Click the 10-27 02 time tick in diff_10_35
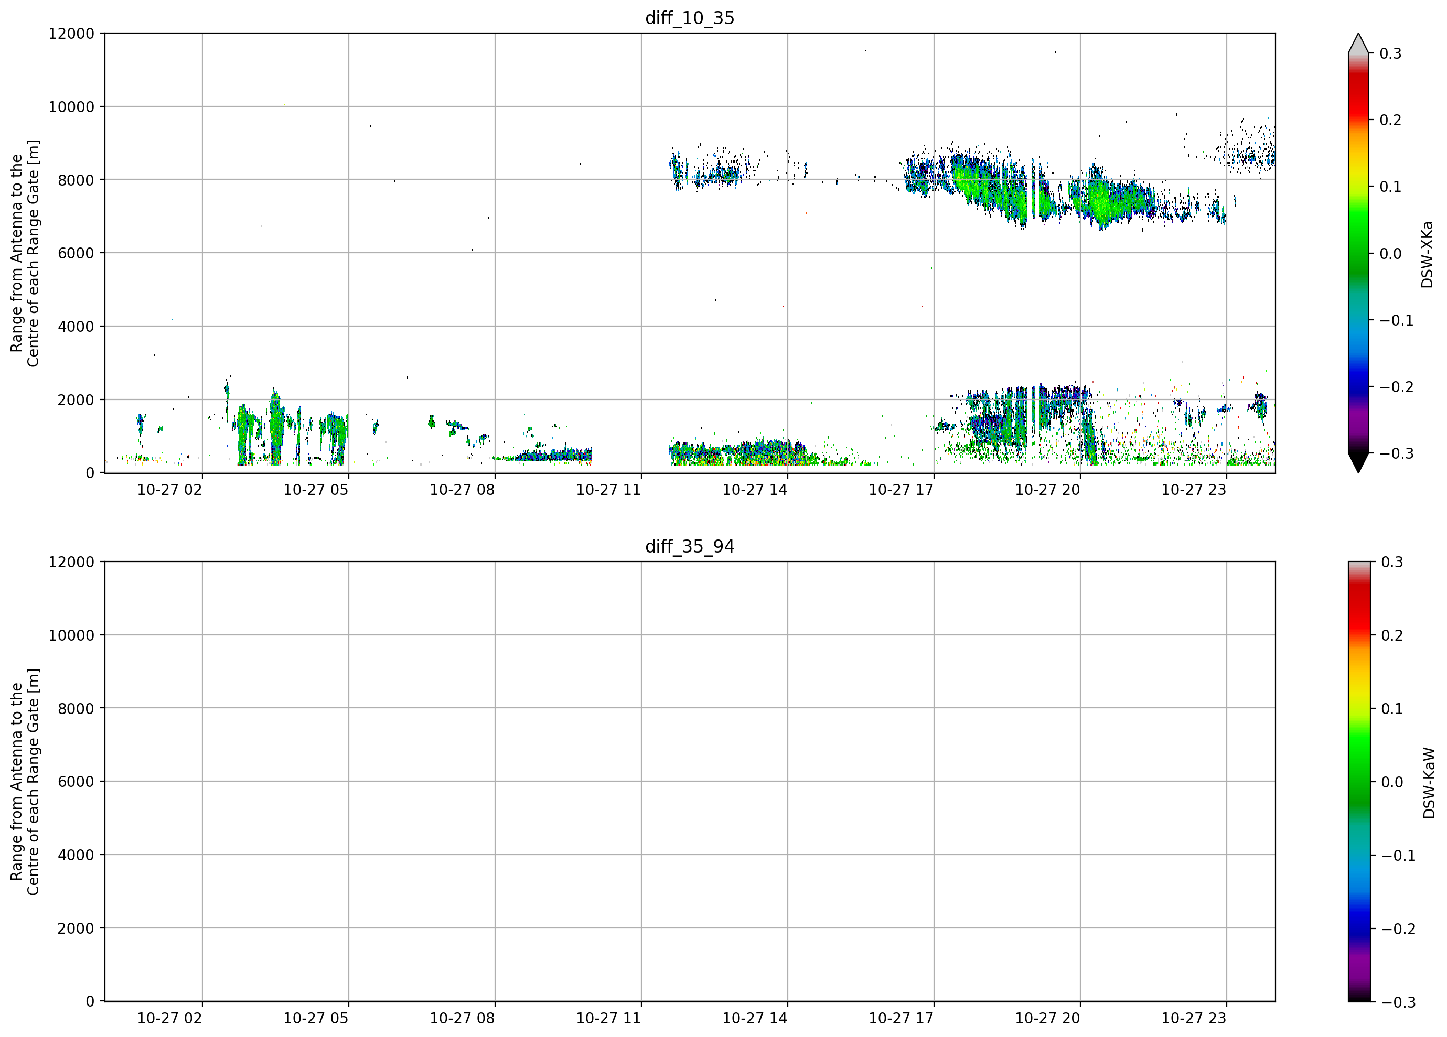This screenshot has height=1037, width=1447. coord(170,490)
